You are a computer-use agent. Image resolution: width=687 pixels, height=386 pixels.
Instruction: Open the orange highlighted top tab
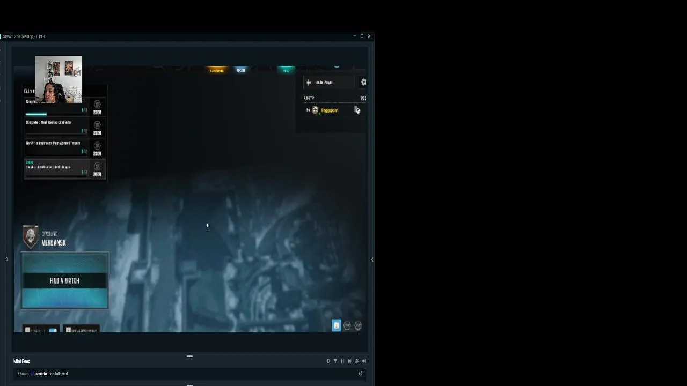click(x=217, y=70)
